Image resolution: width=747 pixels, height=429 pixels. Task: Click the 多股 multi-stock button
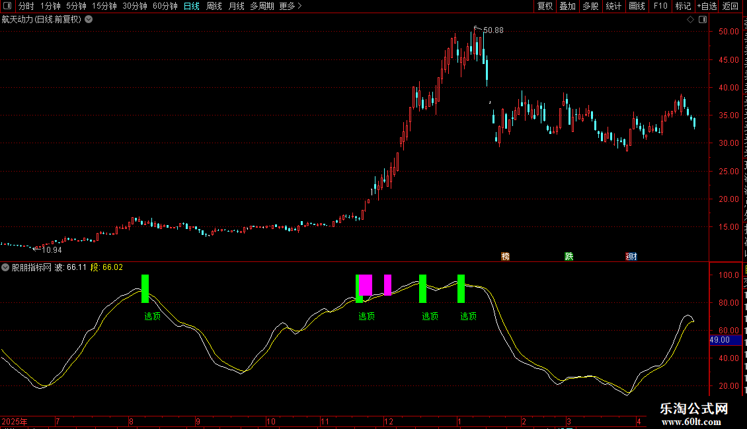coord(590,6)
